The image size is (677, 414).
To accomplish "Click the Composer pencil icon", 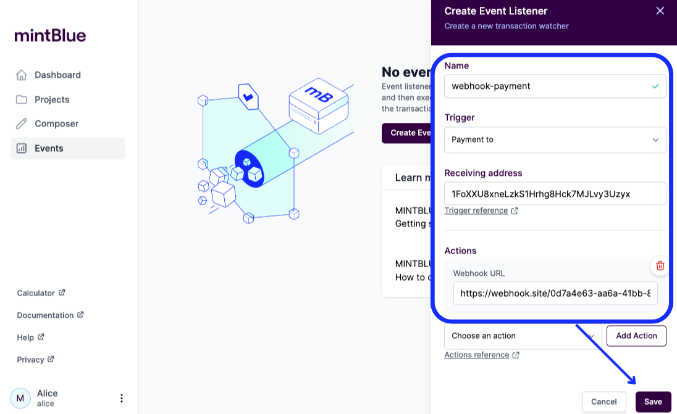I will (x=21, y=124).
